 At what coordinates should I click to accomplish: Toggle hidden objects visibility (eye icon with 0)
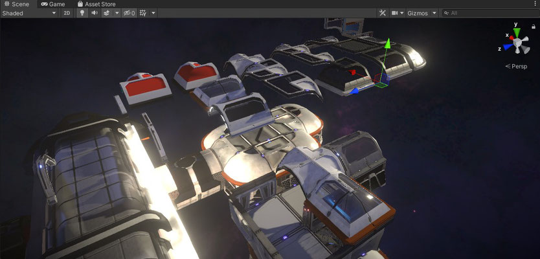129,13
